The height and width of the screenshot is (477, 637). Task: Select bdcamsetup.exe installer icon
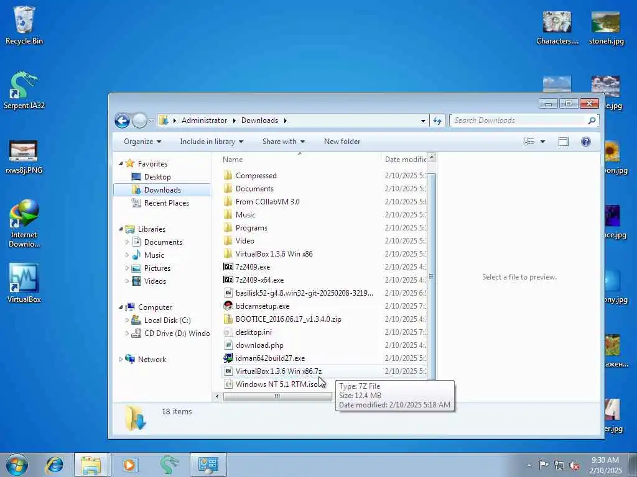[228, 306]
